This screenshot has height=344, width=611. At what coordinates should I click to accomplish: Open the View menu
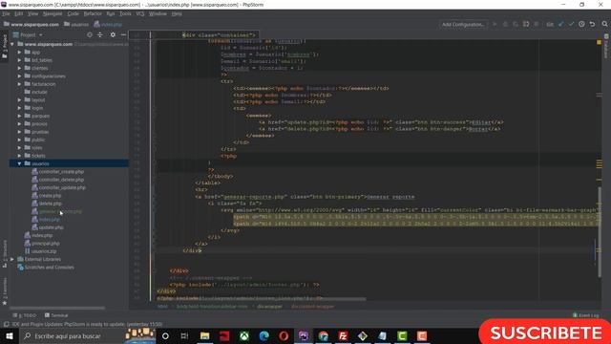click(32, 13)
